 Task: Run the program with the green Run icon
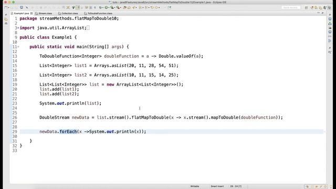(x=106, y=7)
